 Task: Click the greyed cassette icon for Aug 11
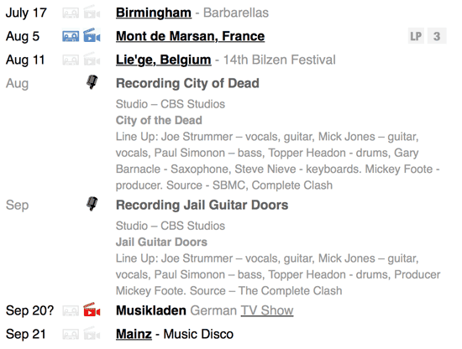(71, 60)
